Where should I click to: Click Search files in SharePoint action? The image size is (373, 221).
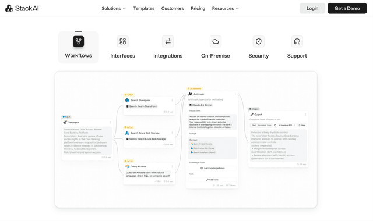142,106
